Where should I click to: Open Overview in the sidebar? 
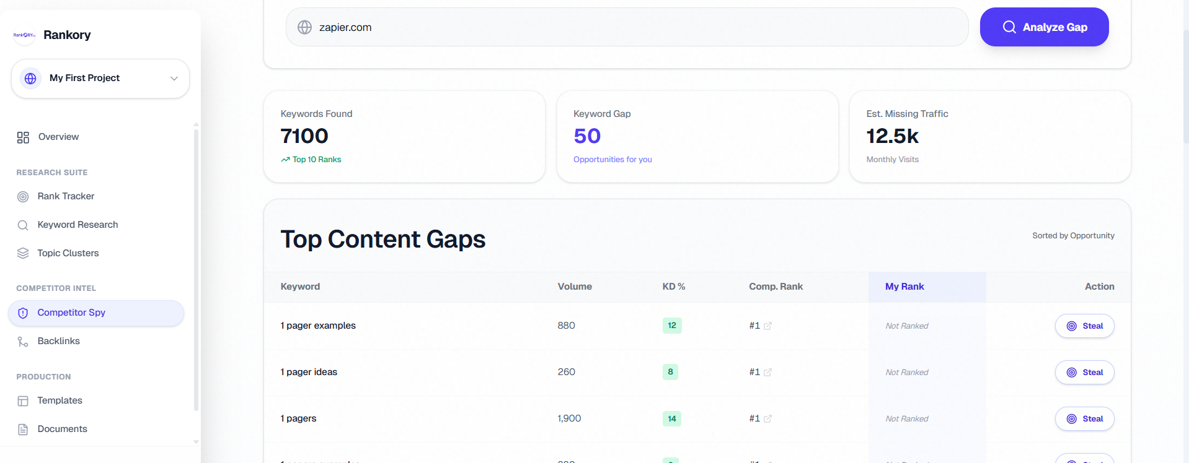pyautogui.click(x=58, y=137)
